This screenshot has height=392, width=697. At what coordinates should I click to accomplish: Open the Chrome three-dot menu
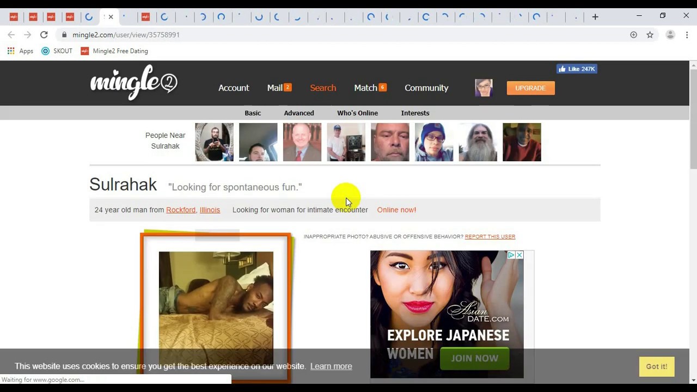687,35
